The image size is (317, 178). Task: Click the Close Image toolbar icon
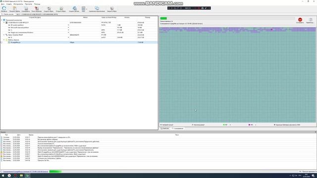click(x=112, y=9)
